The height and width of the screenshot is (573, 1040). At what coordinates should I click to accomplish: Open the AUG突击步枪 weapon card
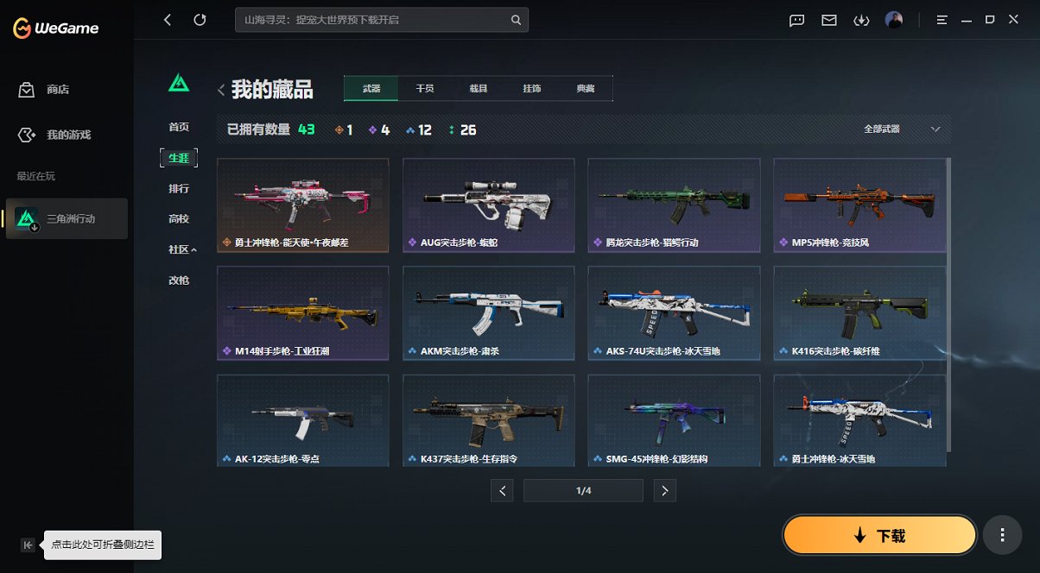[489, 205]
